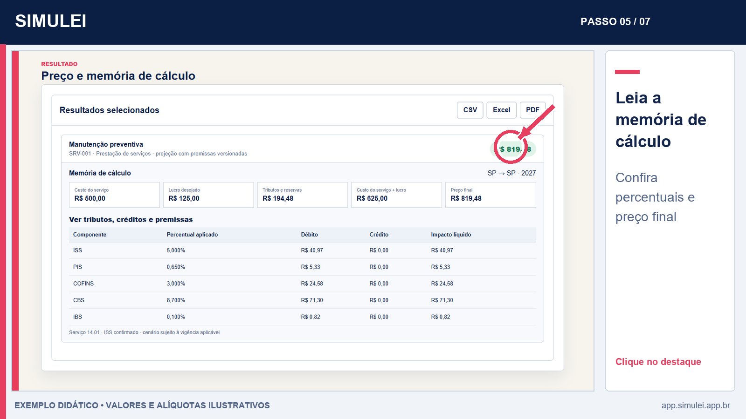Click the 'Custo do serviço + lucro' card
746x419 pixels.
point(396,195)
